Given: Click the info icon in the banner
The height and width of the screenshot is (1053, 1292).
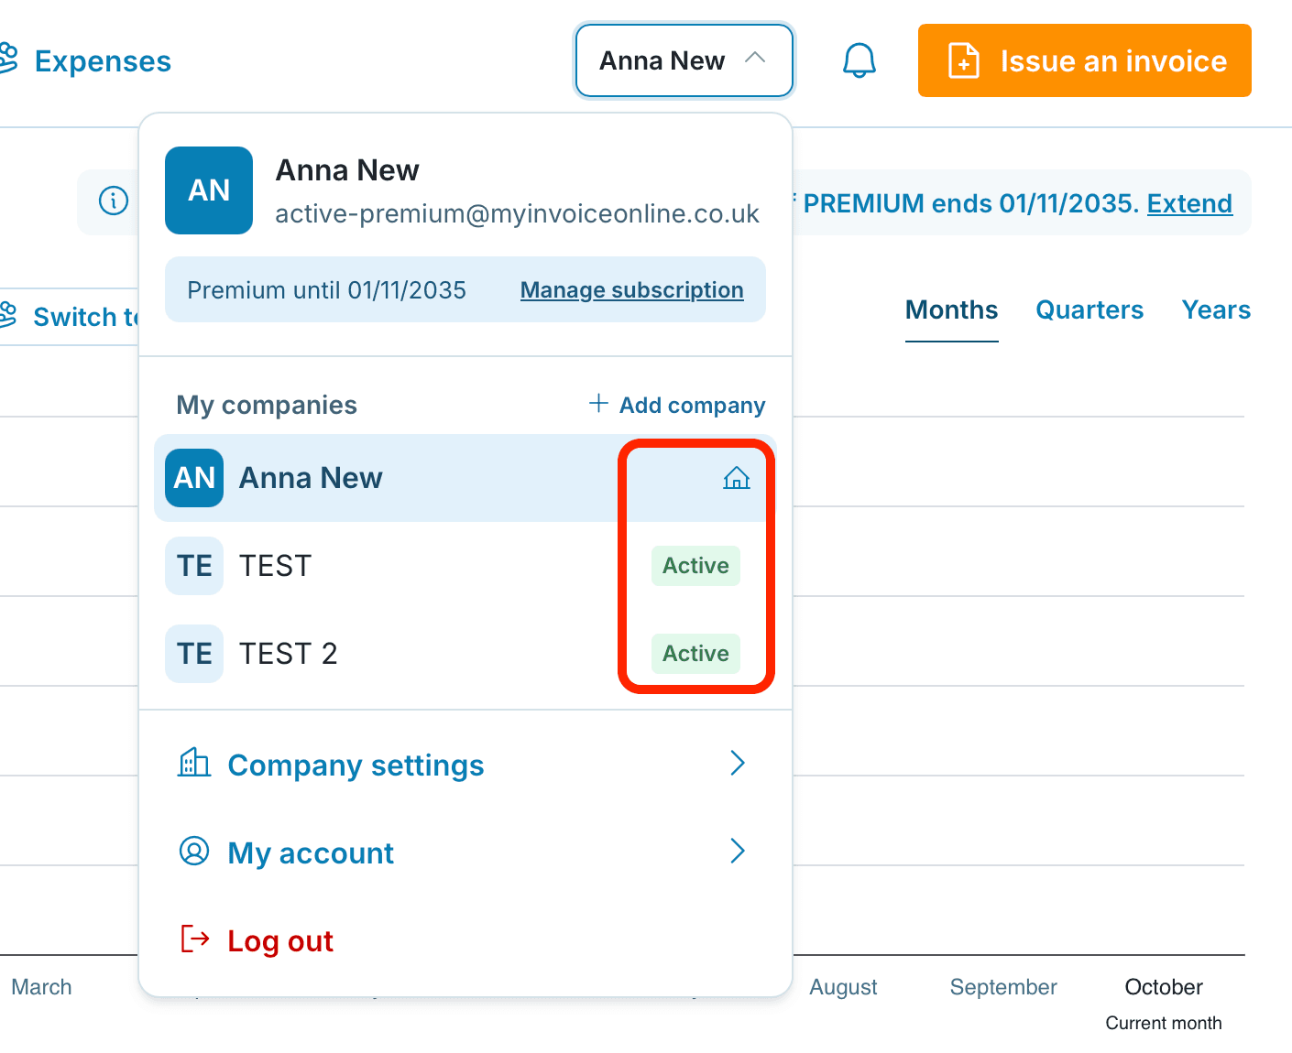Looking at the screenshot, I should [114, 201].
